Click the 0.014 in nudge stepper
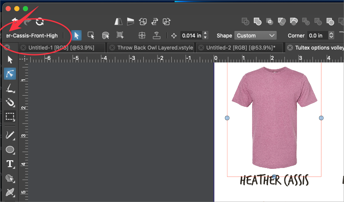This screenshot has height=202, width=344. [x=205, y=35]
